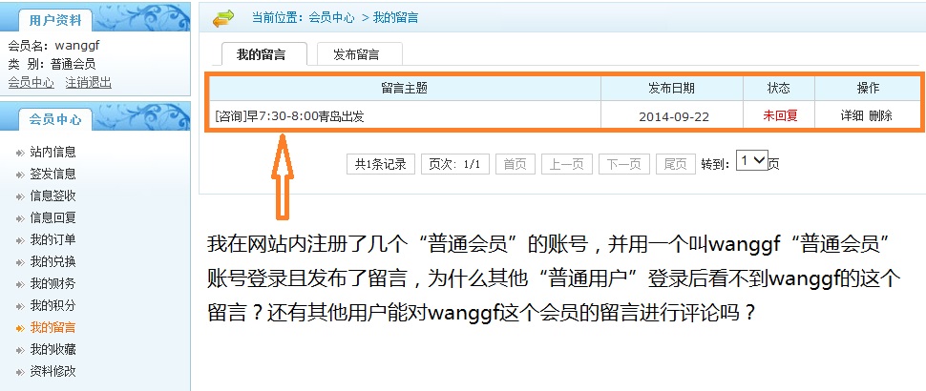This screenshot has width=926, height=391.
Task: Click the 详细 link for the message
Action: (852, 115)
